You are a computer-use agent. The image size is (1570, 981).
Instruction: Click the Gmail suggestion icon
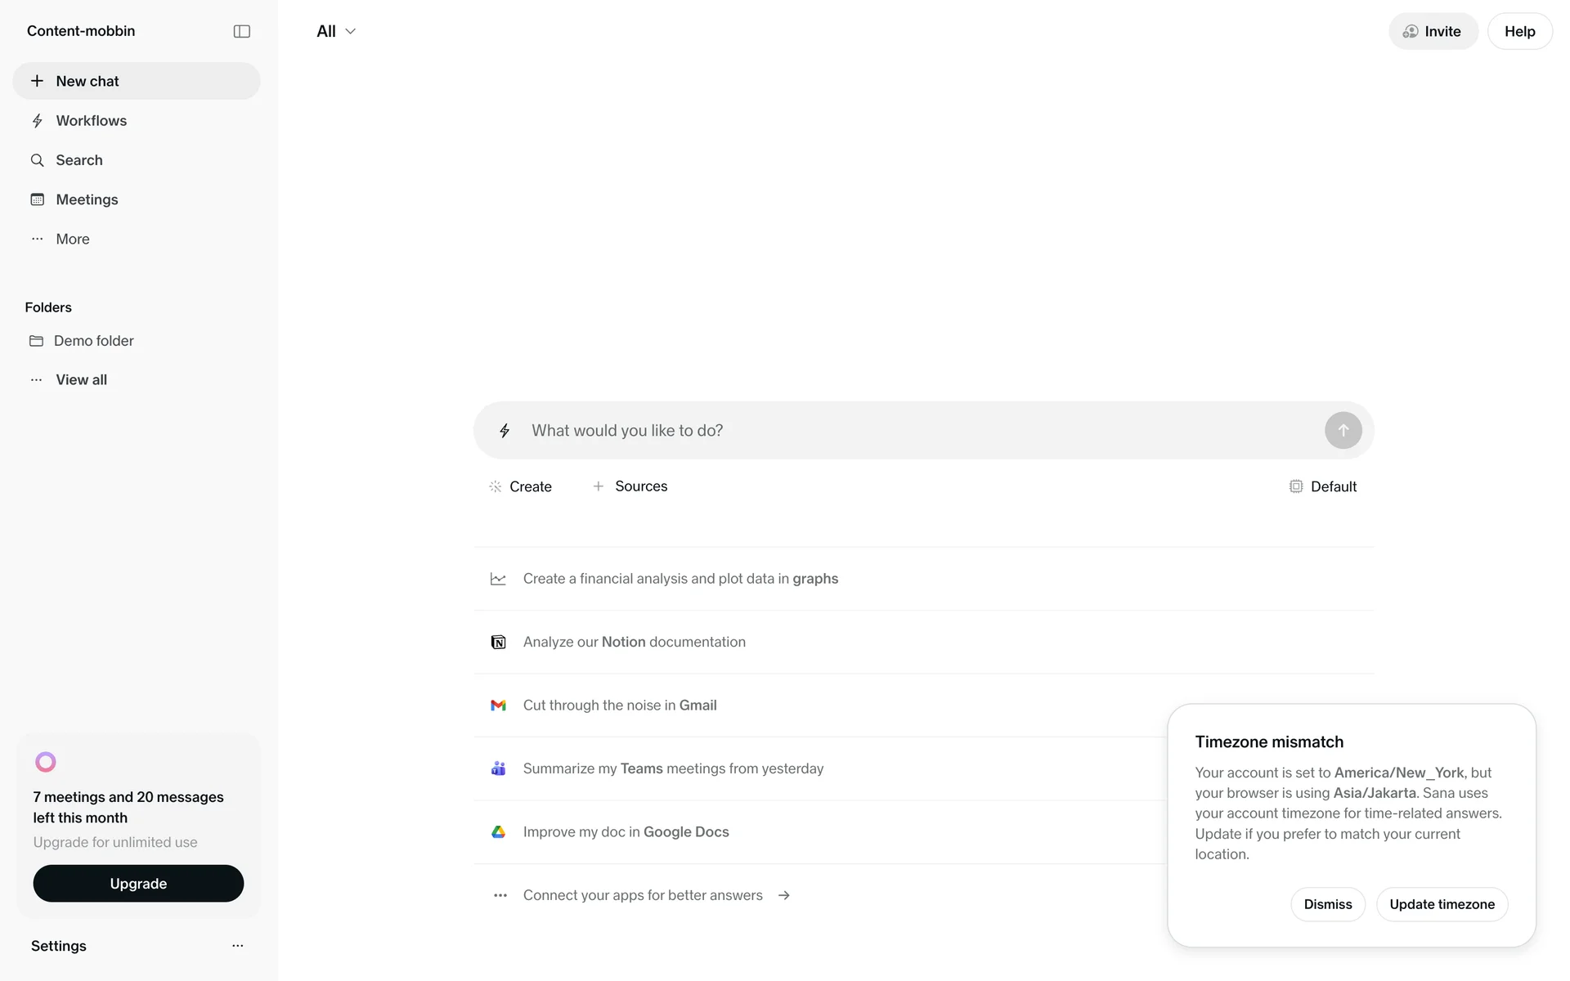tap(498, 706)
